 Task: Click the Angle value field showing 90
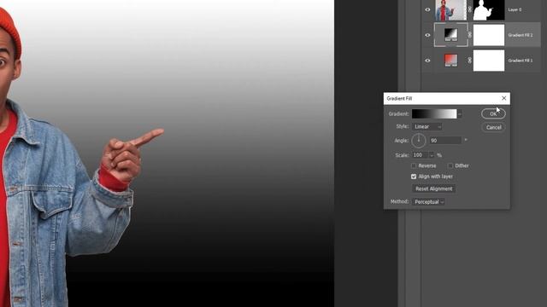(x=445, y=141)
